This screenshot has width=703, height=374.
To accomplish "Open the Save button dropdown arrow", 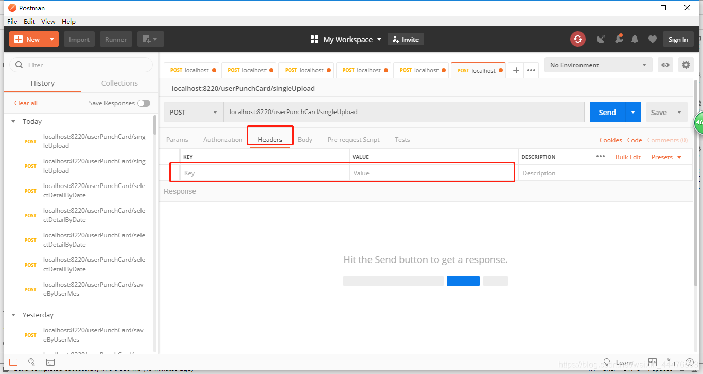I will pos(679,112).
